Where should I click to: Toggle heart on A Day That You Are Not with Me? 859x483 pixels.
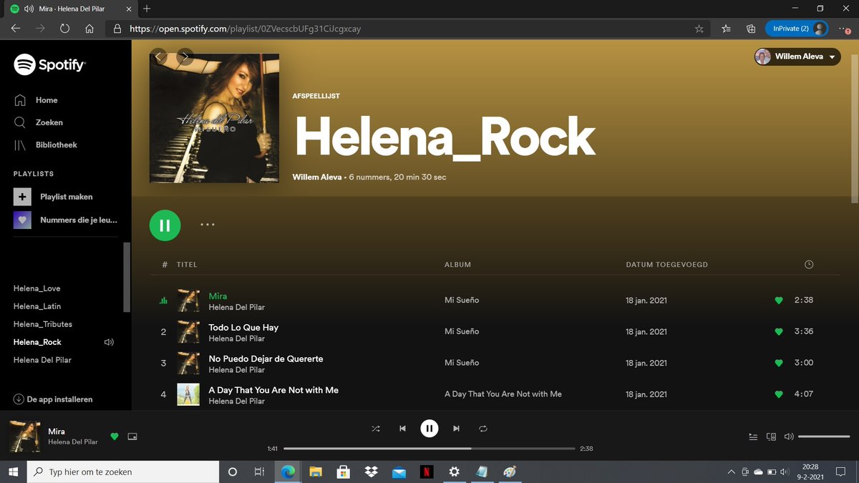779,394
